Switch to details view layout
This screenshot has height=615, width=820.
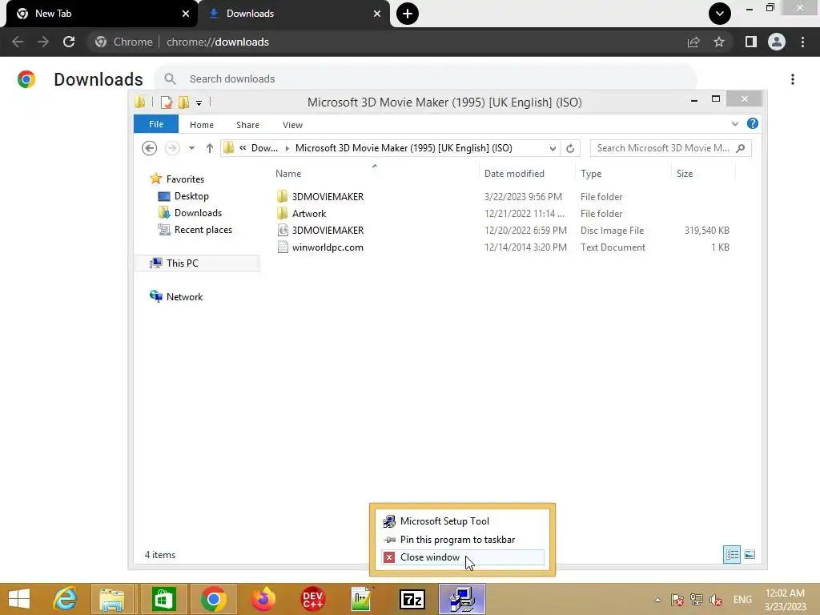coord(732,554)
